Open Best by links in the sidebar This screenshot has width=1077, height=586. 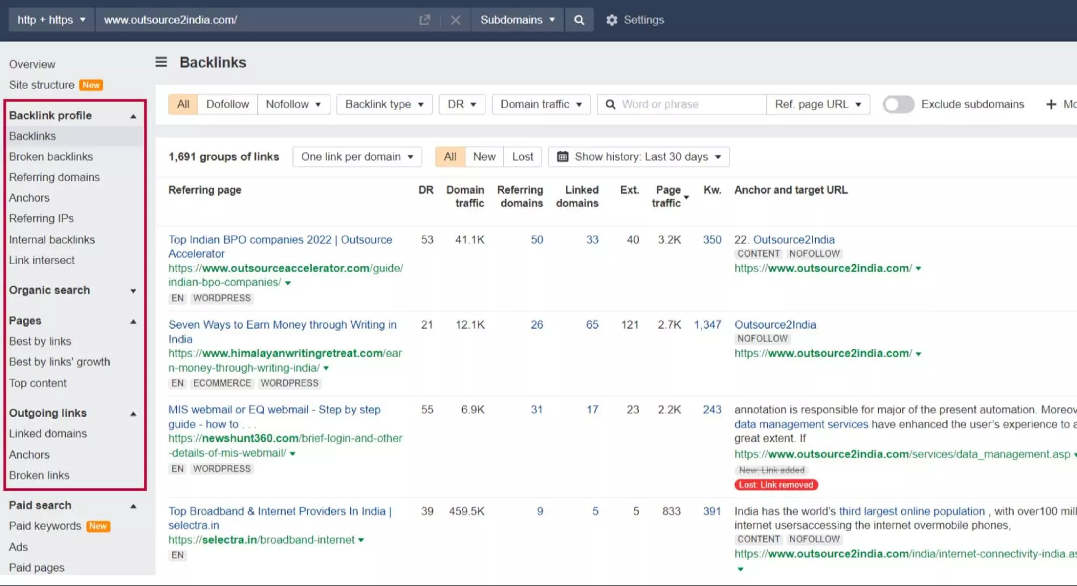click(x=40, y=341)
